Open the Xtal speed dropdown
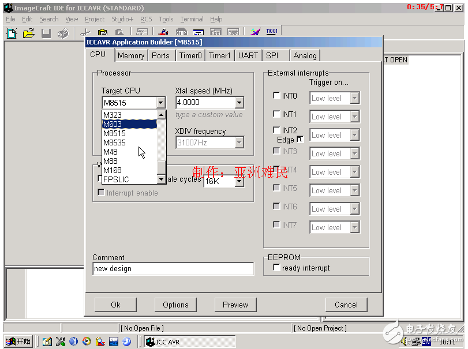Image resolution: width=468 pixels, height=349 pixels. [239, 103]
